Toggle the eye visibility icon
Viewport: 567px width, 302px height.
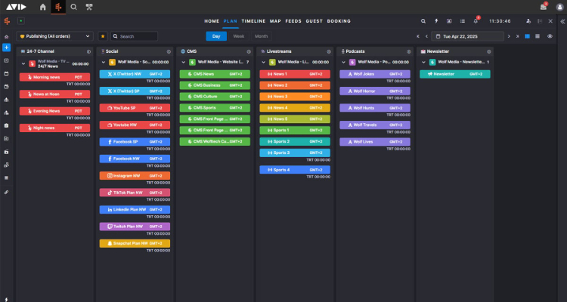550,36
